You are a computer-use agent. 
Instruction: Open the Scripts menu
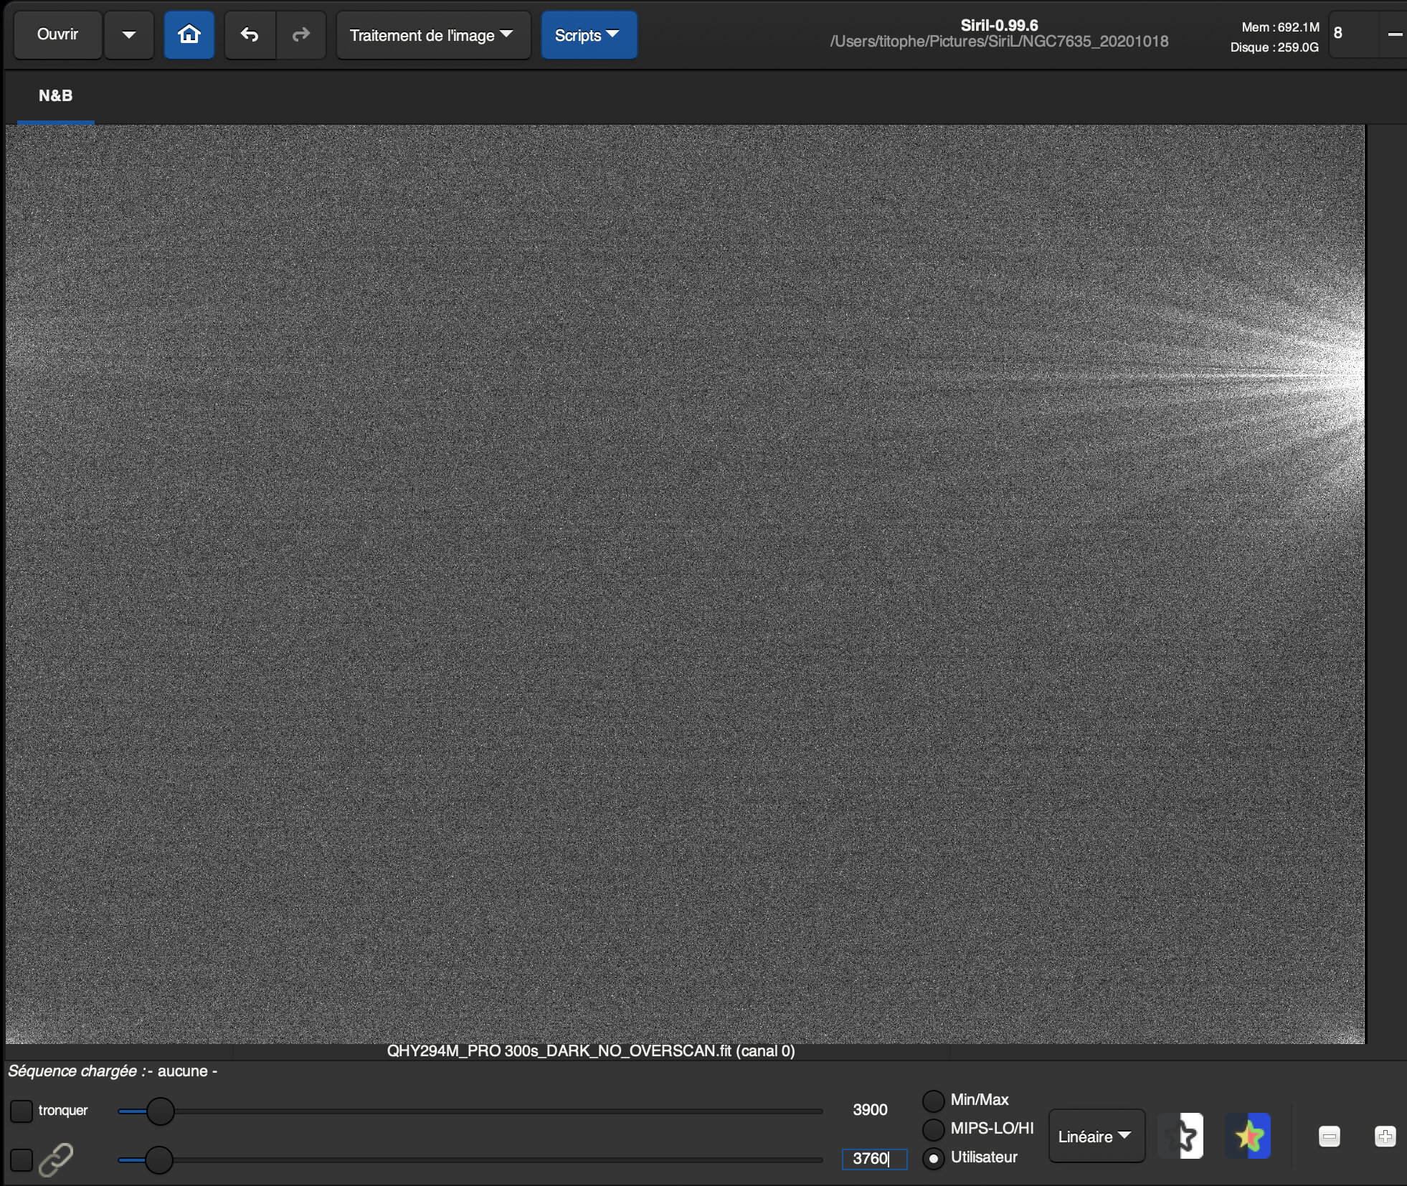tap(587, 35)
